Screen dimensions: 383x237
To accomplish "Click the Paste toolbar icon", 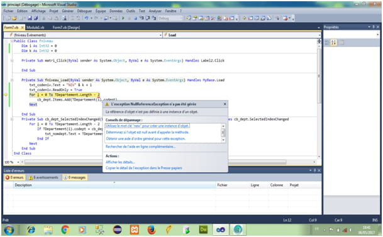I will [56, 18].
